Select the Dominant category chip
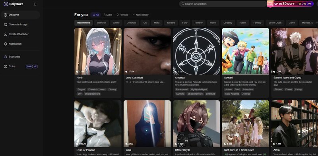The image size is (318, 156). pyautogui.click(x=132, y=23)
